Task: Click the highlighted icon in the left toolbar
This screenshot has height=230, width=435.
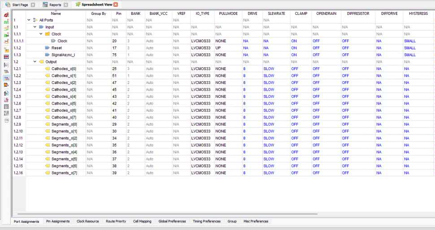Action: coord(6,78)
